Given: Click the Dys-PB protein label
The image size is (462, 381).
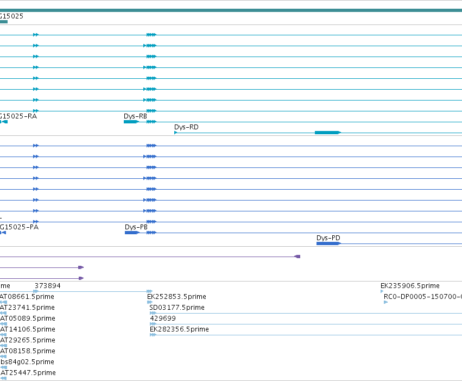Looking at the screenshot, I should pyautogui.click(x=136, y=227).
